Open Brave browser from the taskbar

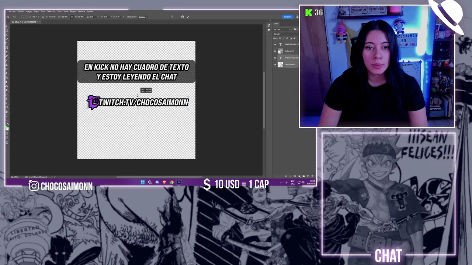point(164,182)
